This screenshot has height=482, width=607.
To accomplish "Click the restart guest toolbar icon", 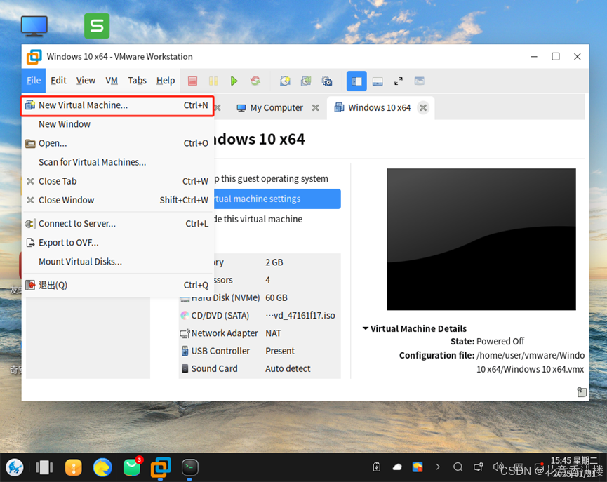I will click(255, 81).
